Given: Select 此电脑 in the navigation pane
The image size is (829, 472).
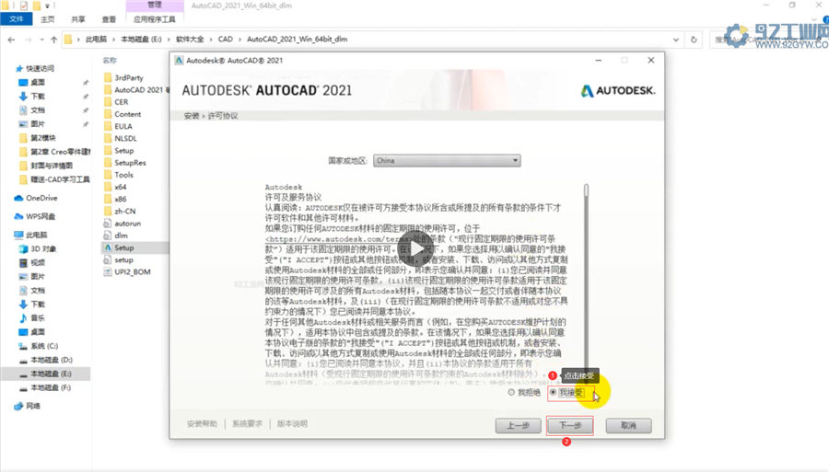Looking at the screenshot, I should (37, 235).
